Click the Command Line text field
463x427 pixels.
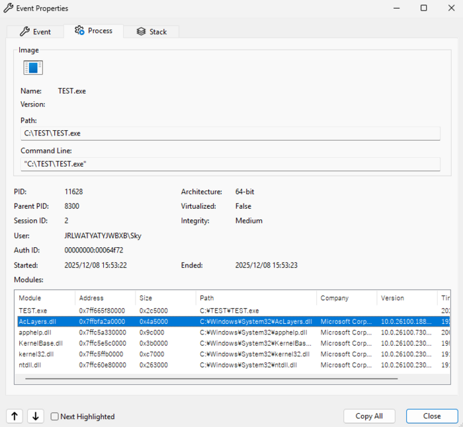pos(231,164)
